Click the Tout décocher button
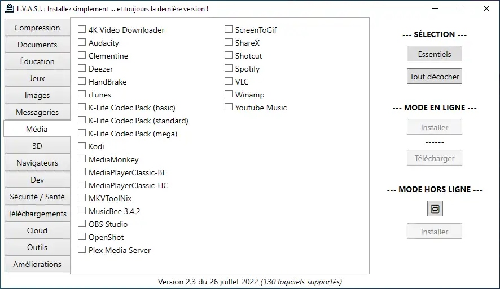The width and height of the screenshot is (500, 289). pos(435,77)
